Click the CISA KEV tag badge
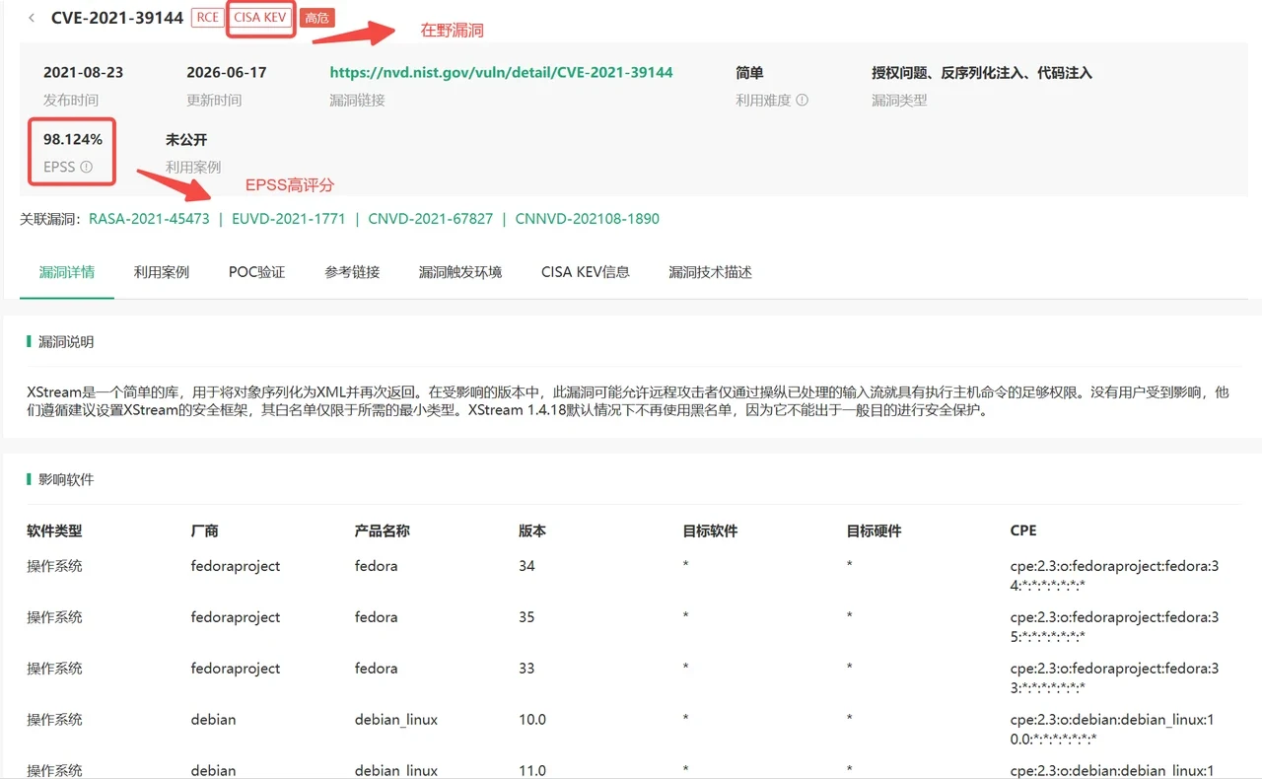 tap(260, 18)
